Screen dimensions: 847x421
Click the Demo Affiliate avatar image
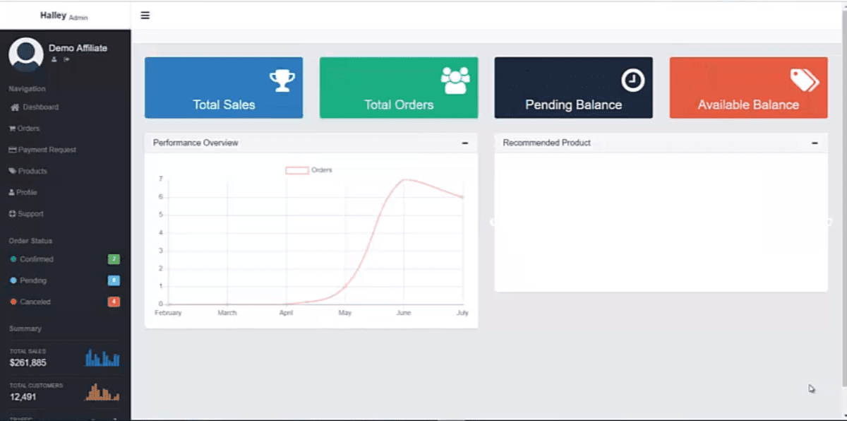tap(25, 54)
